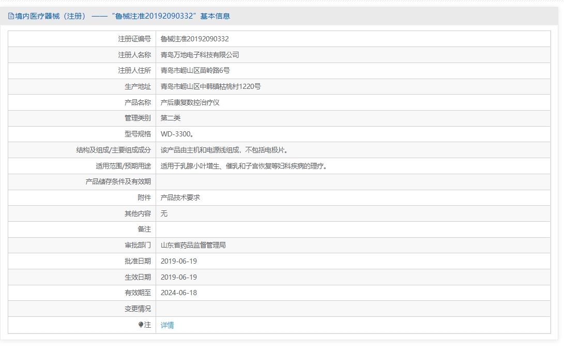This screenshot has height=352, width=564.
Task: Click the 管理类别 label
Action: 138,118
